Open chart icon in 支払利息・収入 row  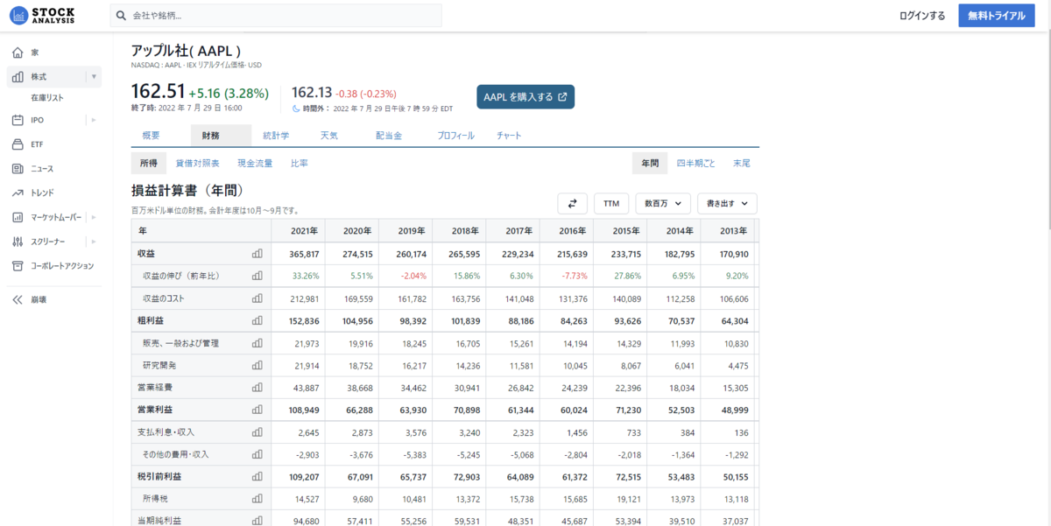click(257, 432)
